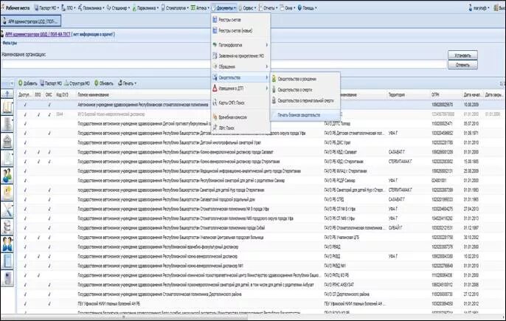Click the Свидетельства о смерти icon
Screen dimensions: 506x321
tap(274, 89)
